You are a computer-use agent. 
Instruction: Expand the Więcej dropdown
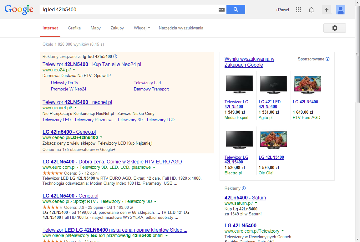click(x=142, y=28)
